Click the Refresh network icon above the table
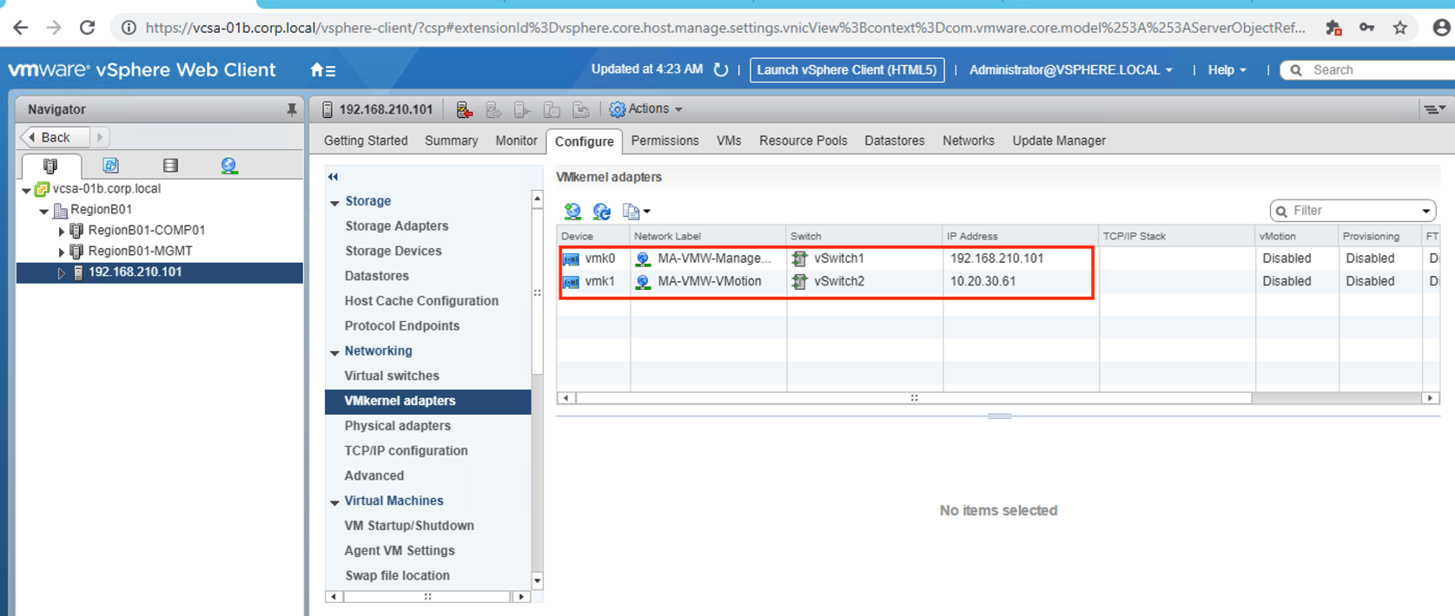 click(601, 211)
